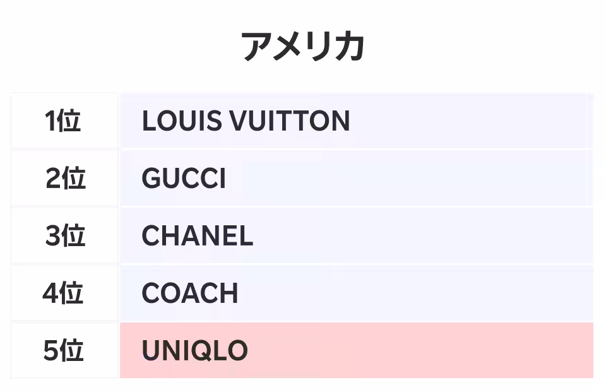Screen dimensions: 606x390
Task: Open the CHANEL brand entry
Action: coord(197,236)
